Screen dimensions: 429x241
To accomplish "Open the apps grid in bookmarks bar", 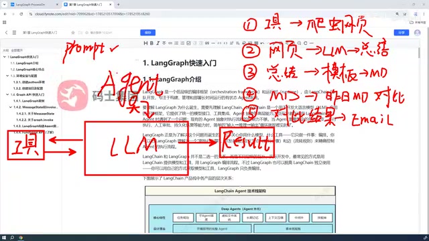I will [5, 22].
